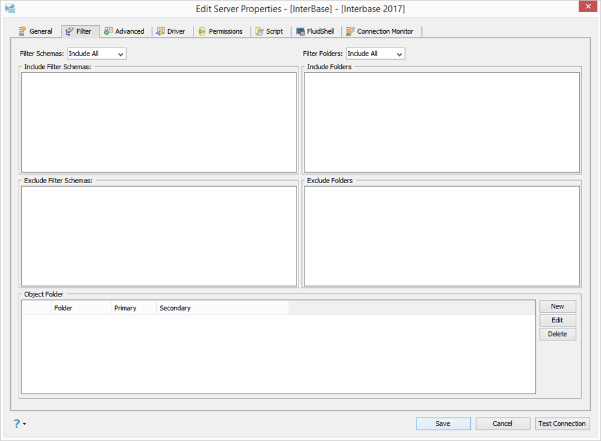
Task: Open the Filter Folders dropdown
Action: (x=376, y=54)
